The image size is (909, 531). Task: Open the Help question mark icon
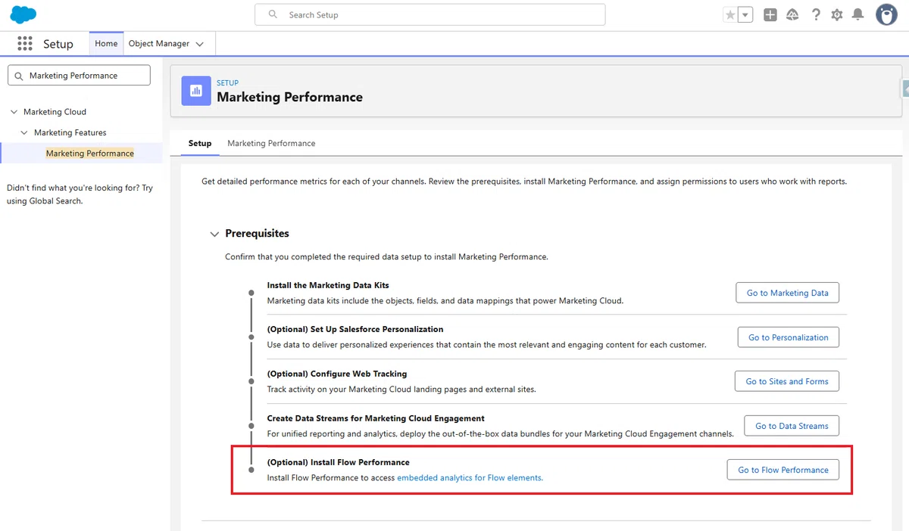click(x=816, y=15)
